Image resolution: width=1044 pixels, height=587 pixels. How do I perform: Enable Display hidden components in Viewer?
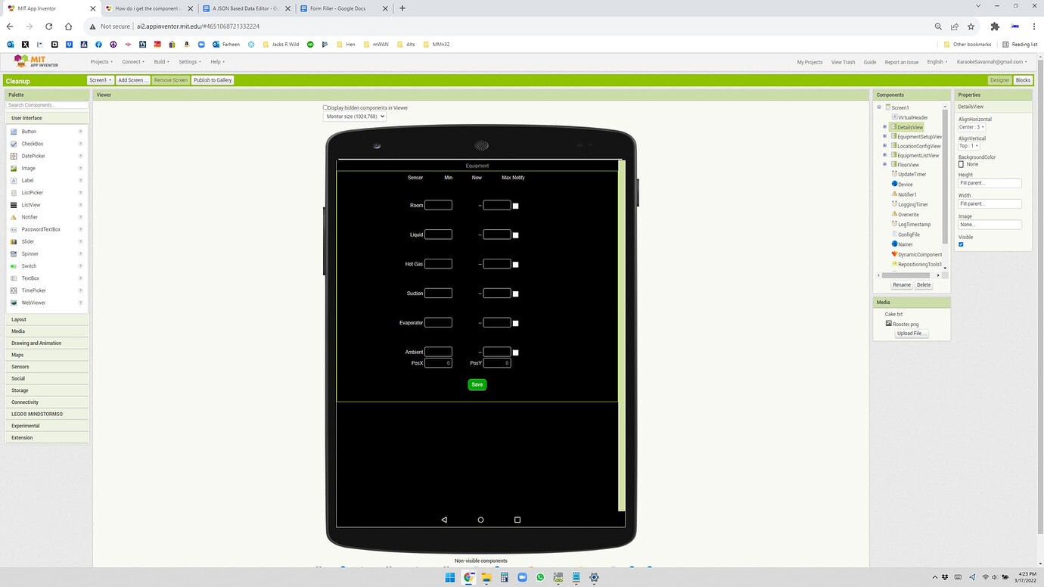325,107
